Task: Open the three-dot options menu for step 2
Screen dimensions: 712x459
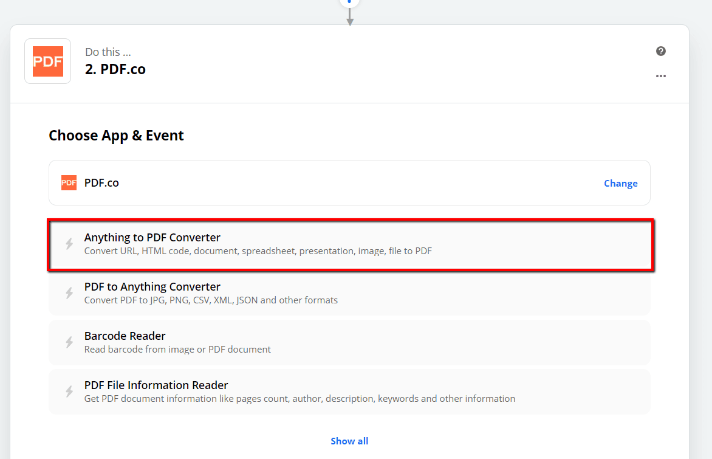Action: click(660, 75)
